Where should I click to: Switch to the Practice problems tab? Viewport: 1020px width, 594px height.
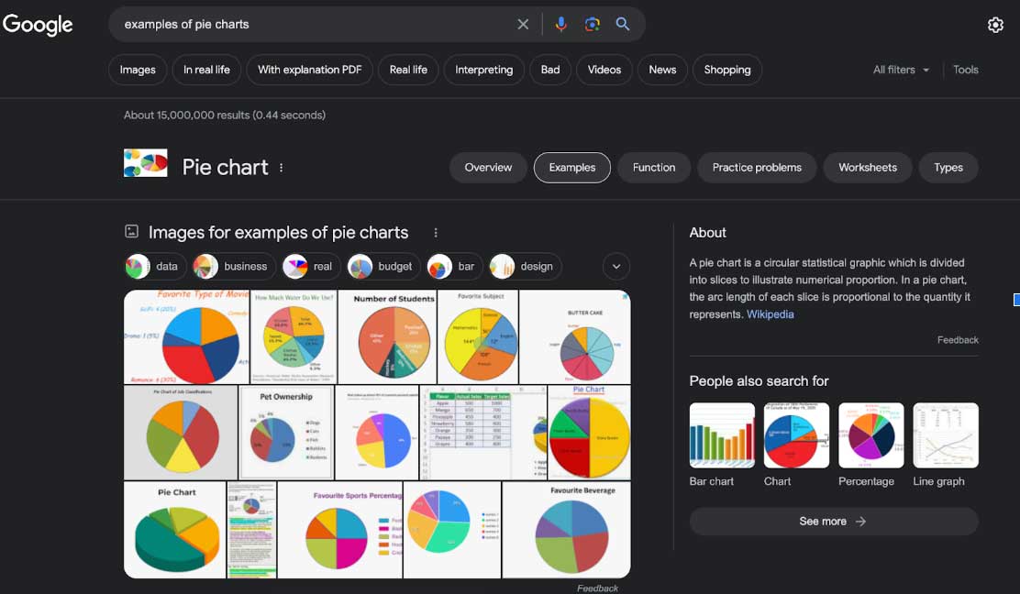click(757, 168)
